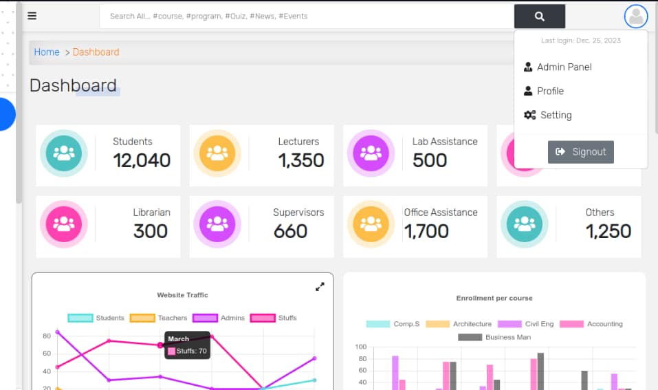Go to Home via breadcrumb link
Viewport: 658px width, 390px height.
(47, 52)
